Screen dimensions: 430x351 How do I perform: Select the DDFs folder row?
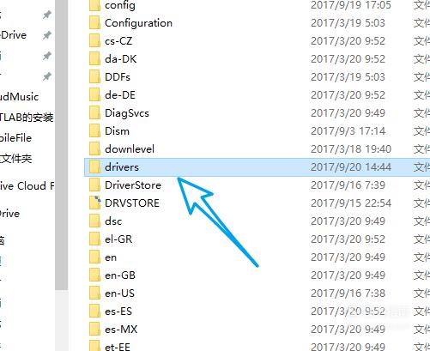(257, 77)
